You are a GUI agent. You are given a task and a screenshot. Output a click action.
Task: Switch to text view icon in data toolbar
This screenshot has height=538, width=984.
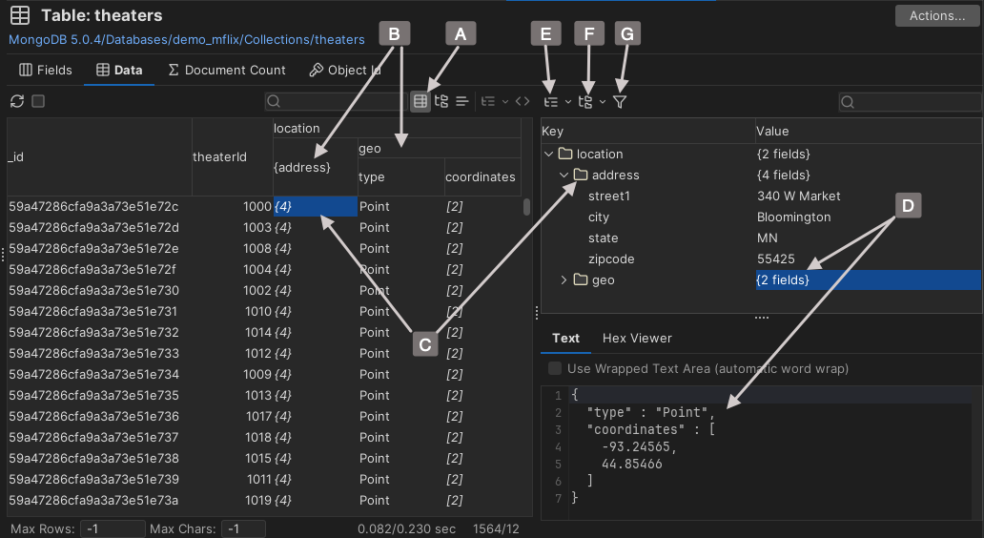coord(461,101)
